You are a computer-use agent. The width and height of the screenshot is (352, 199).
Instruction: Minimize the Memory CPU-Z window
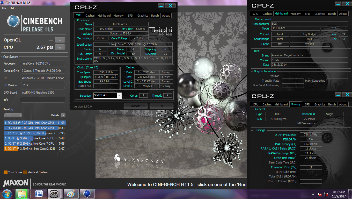click(338, 95)
